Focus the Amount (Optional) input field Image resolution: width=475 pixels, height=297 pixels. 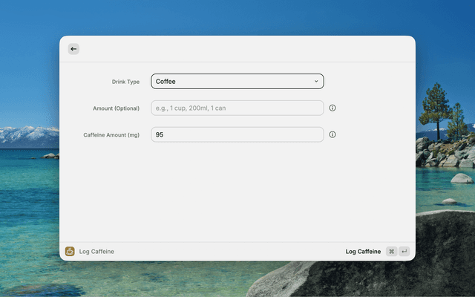[237, 108]
